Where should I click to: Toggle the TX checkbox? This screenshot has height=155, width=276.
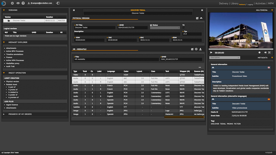[184, 28]
